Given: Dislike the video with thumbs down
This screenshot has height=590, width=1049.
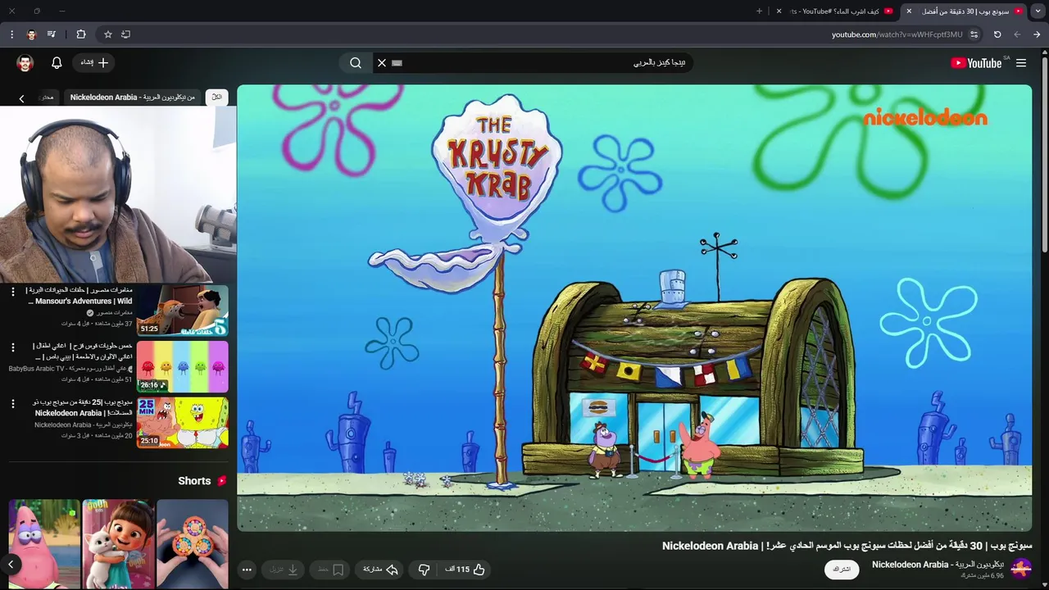Looking at the screenshot, I should (424, 570).
